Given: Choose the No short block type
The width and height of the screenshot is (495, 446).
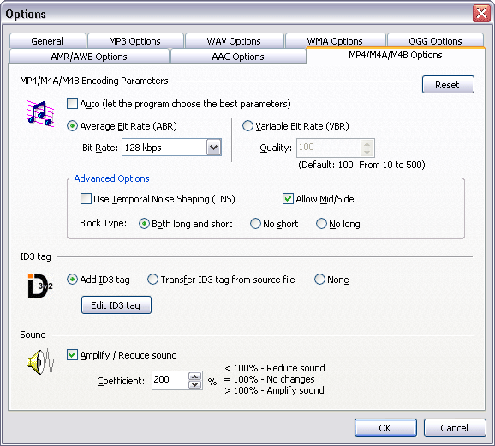Looking at the screenshot, I should click(x=255, y=224).
